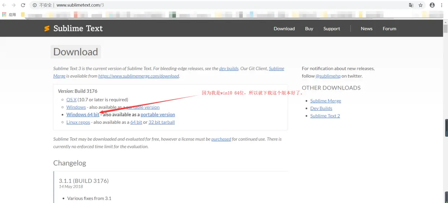Open the Dev Builds sidebar link
448x203 pixels.
tap(321, 108)
